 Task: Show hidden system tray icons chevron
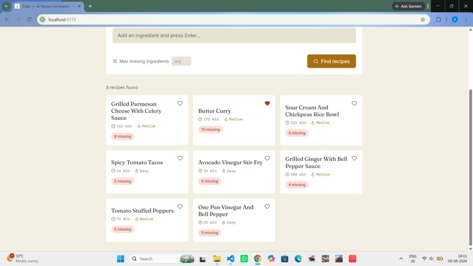[401, 259]
